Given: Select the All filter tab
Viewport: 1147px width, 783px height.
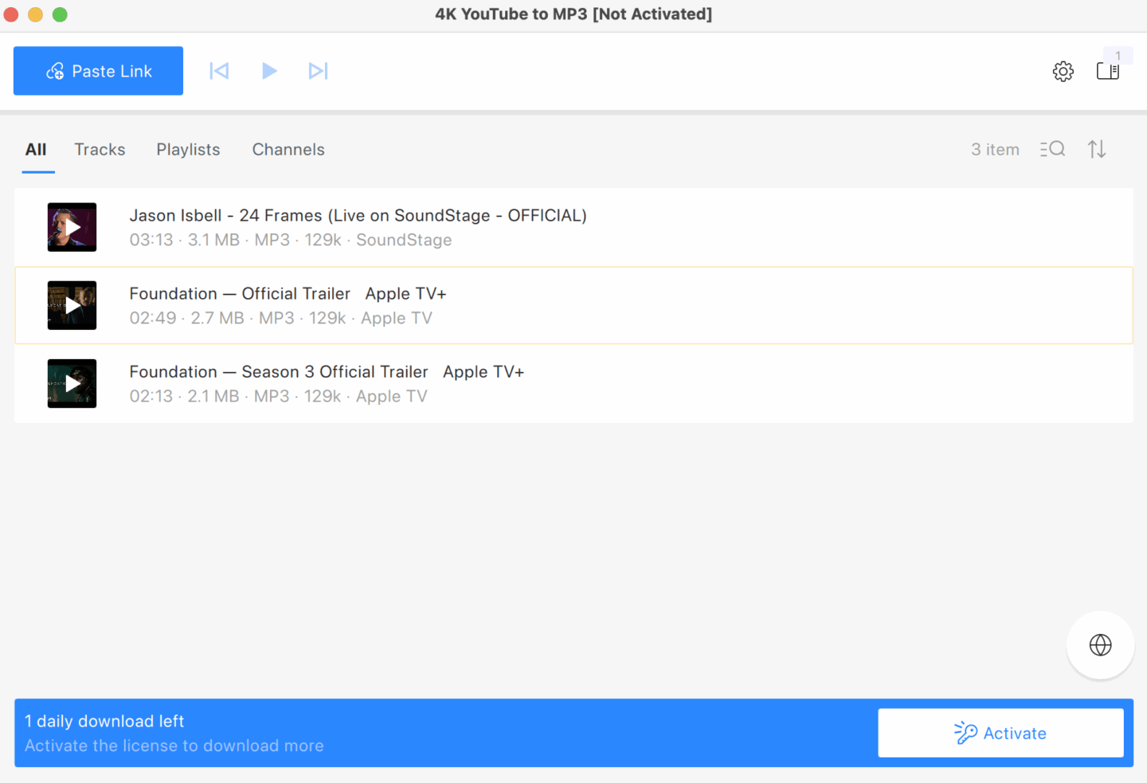Looking at the screenshot, I should pyautogui.click(x=37, y=149).
